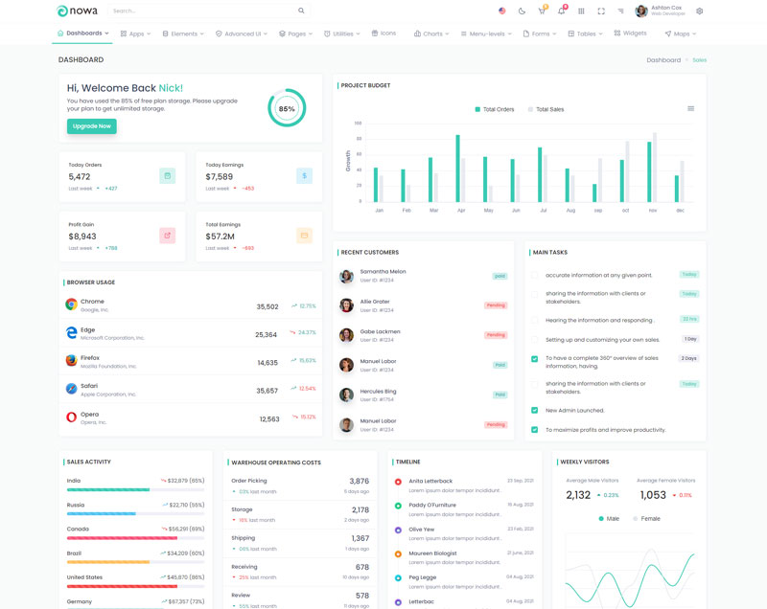Open the Icons menu item

point(383,34)
